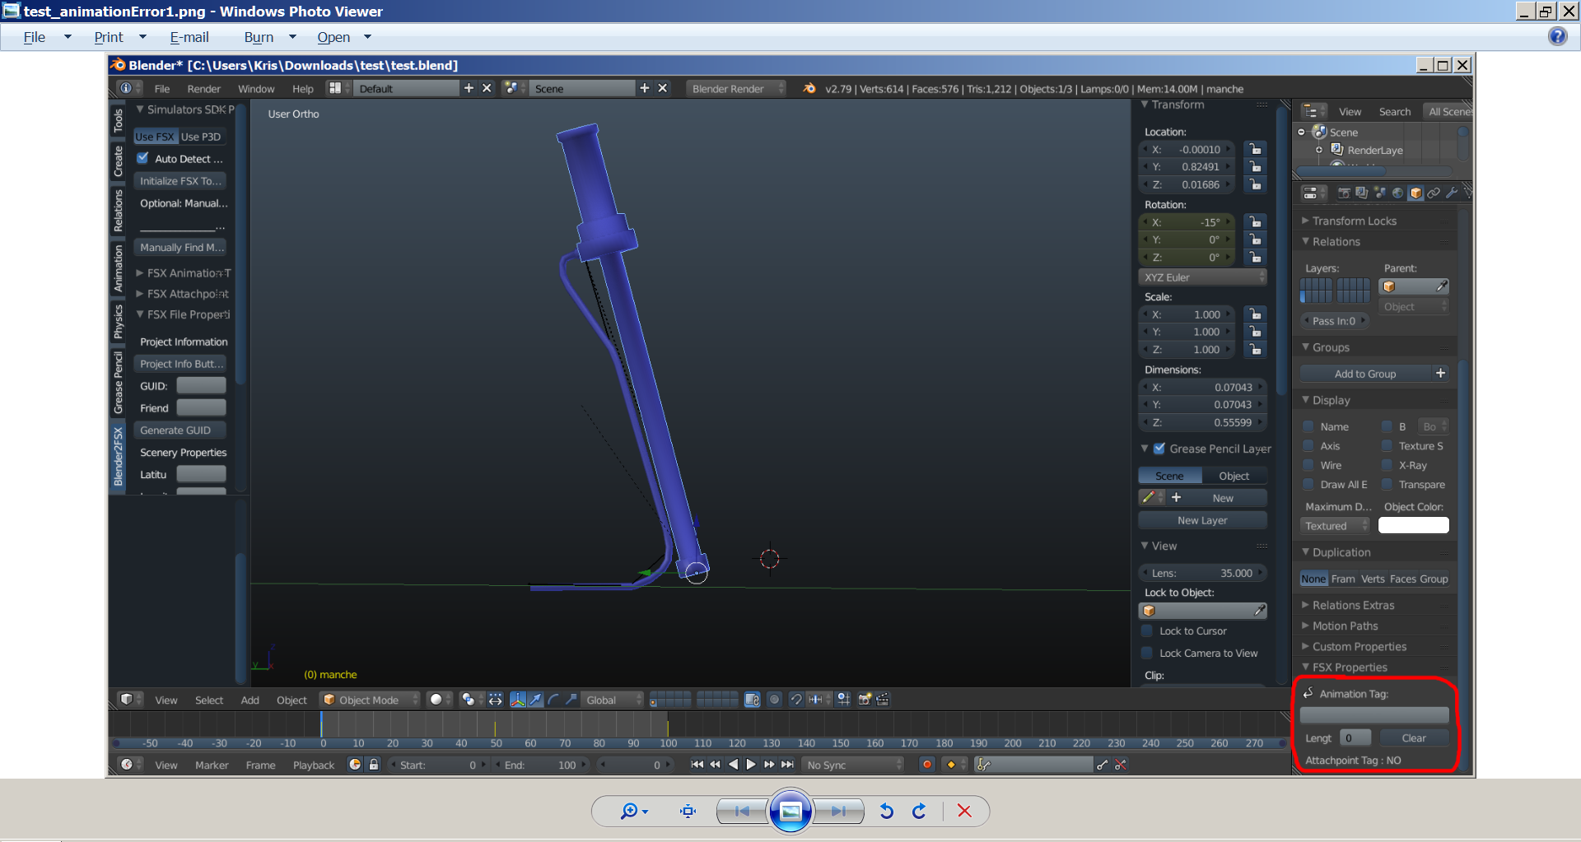This screenshot has height=842, width=1581.
Task: Click the scale manipulator icon
Action: tap(571, 700)
